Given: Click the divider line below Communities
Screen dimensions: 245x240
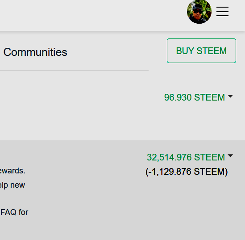Looking at the screenshot, I should [74, 71].
